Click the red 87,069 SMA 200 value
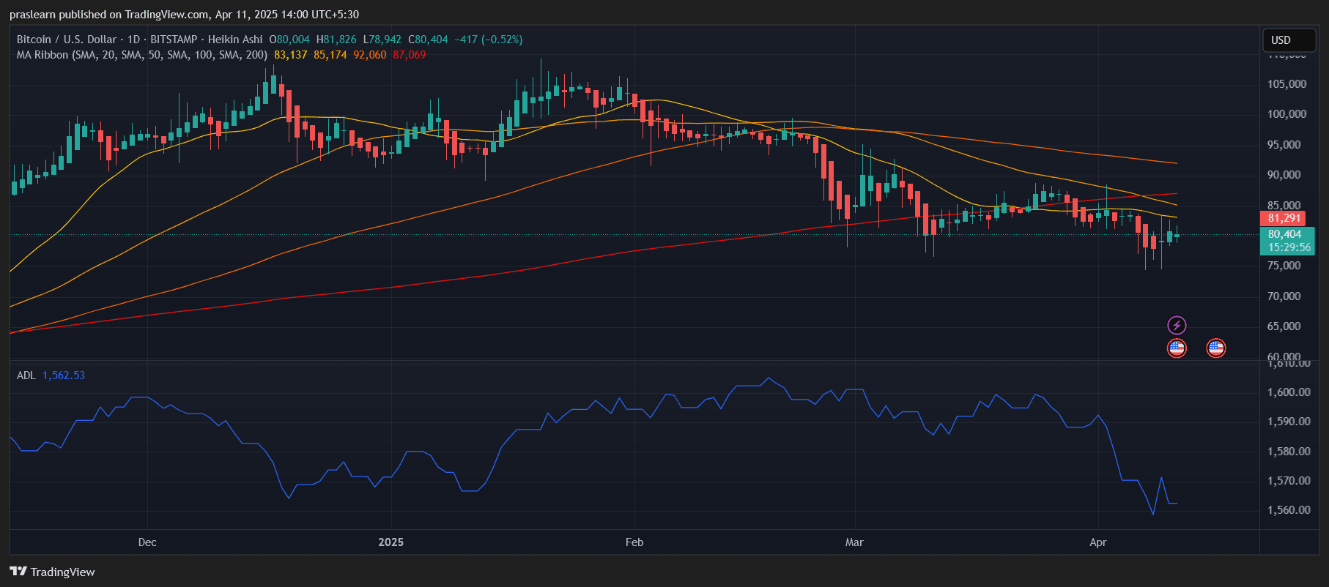Screen dimensions: 1329x587 pyautogui.click(x=410, y=55)
